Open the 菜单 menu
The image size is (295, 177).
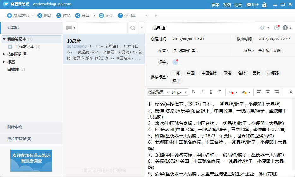(x=215, y=4)
